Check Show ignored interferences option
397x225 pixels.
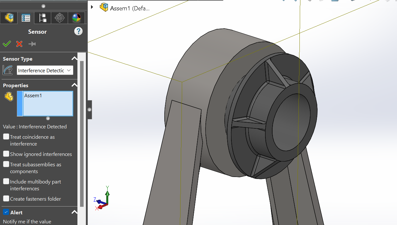pyautogui.click(x=6, y=154)
